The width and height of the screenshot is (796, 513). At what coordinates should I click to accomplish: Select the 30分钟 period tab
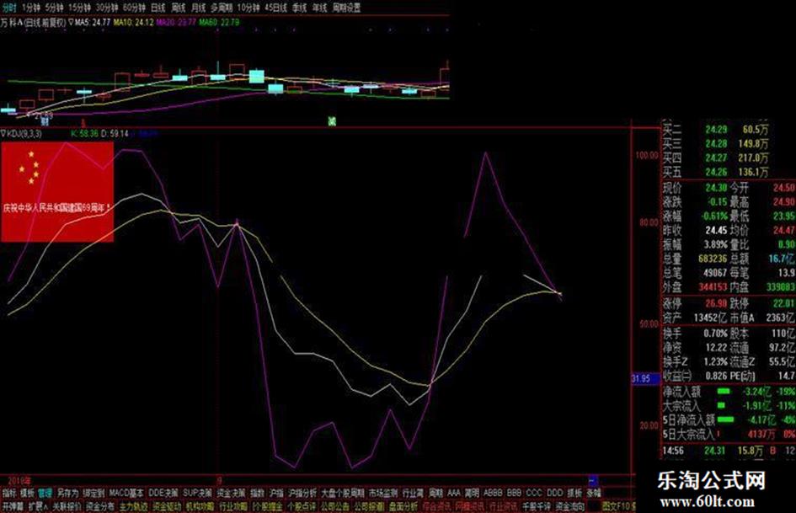tap(107, 8)
